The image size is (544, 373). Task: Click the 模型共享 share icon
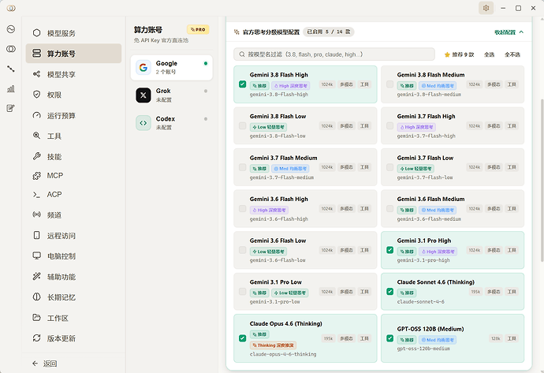point(36,74)
